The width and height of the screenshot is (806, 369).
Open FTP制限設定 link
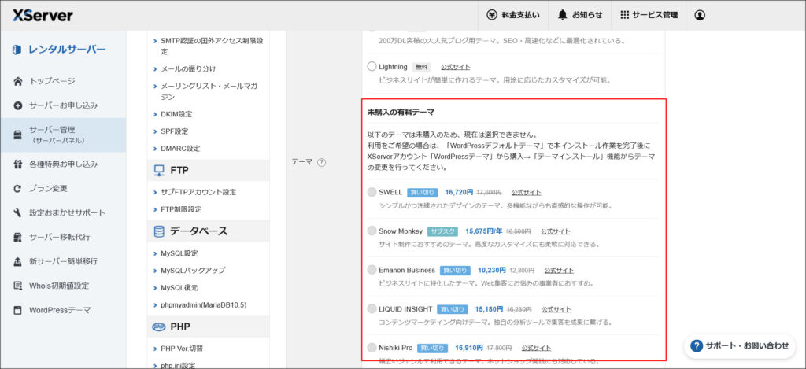pyautogui.click(x=181, y=209)
